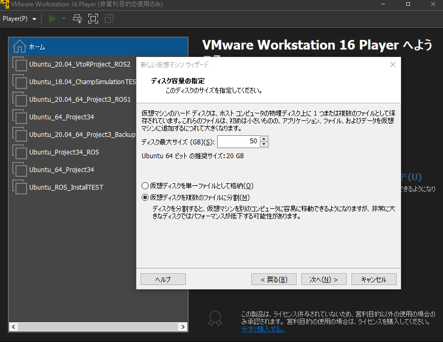Viewport: 443px width, 342px height.
Task: Click the selected split-disk option's radio circle
Action: click(x=144, y=197)
